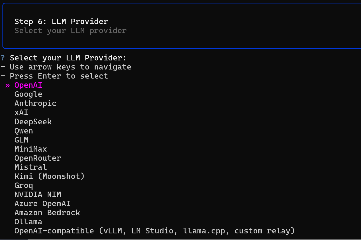Click the 'Step 6: LLM Provider' heading
Image resolution: width=361 pixels, height=240 pixels.
point(61,22)
